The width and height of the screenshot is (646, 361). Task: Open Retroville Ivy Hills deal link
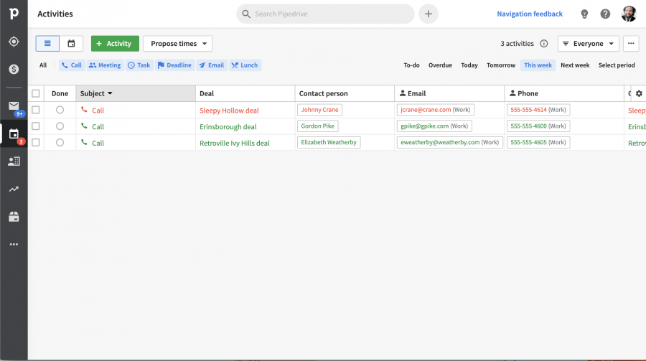[x=235, y=143]
